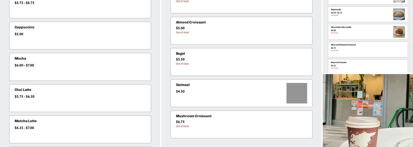Click the coffee cup storefront photo
The width and height of the screenshot is (413, 147).
pyautogui.click(x=368, y=111)
